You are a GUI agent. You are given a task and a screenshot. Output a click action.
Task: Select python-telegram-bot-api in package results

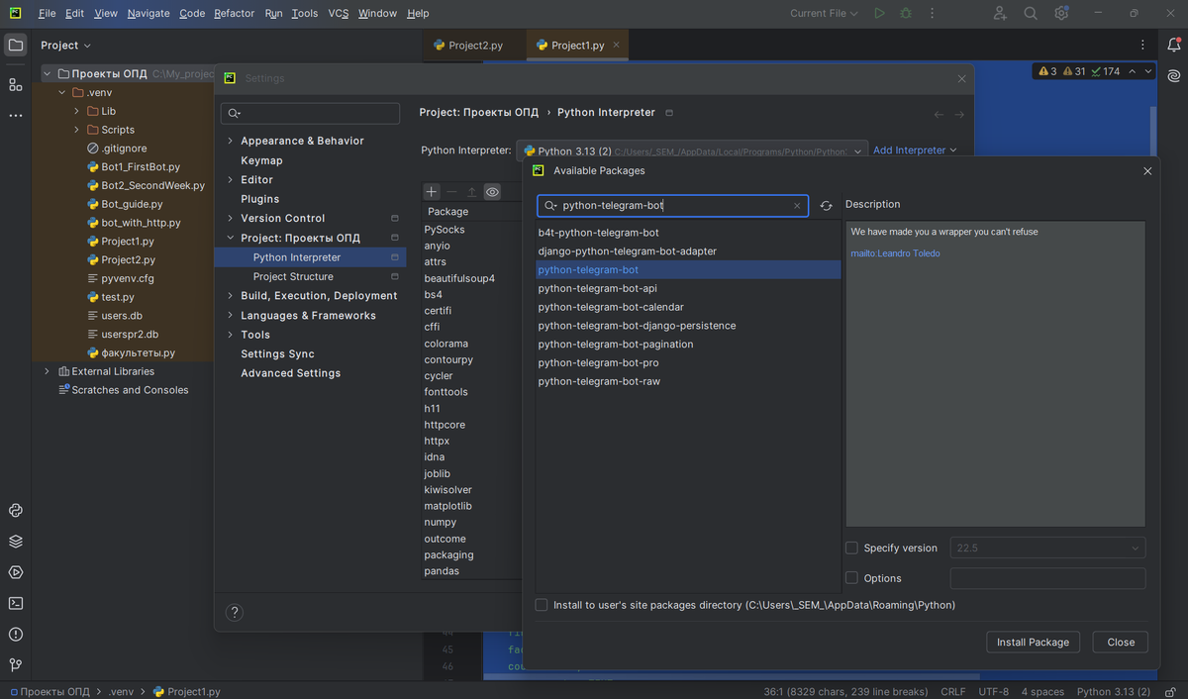(687, 288)
